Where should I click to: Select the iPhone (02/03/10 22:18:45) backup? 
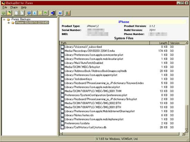[x=32, y=23]
